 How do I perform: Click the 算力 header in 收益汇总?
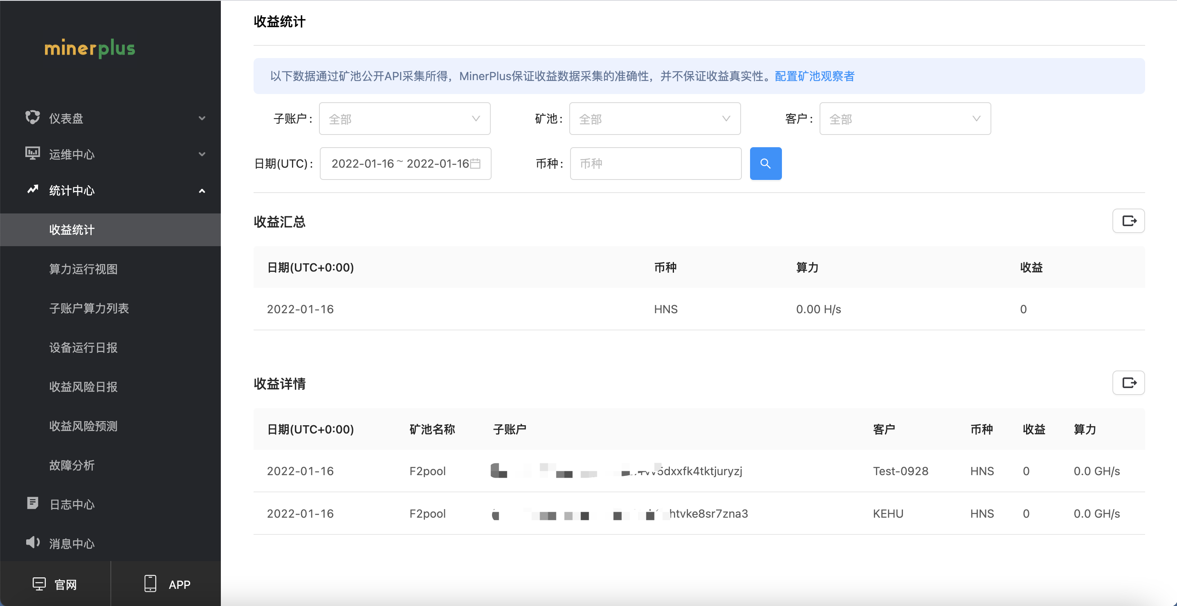tap(807, 267)
